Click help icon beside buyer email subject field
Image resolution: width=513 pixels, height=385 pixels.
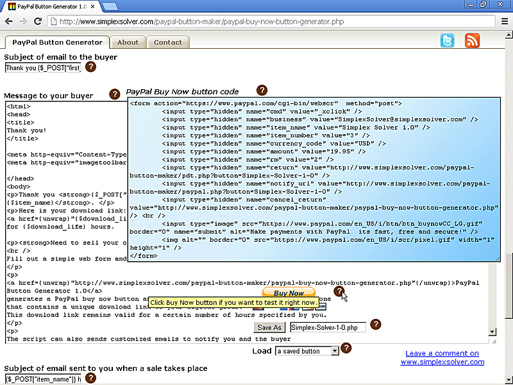point(90,67)
